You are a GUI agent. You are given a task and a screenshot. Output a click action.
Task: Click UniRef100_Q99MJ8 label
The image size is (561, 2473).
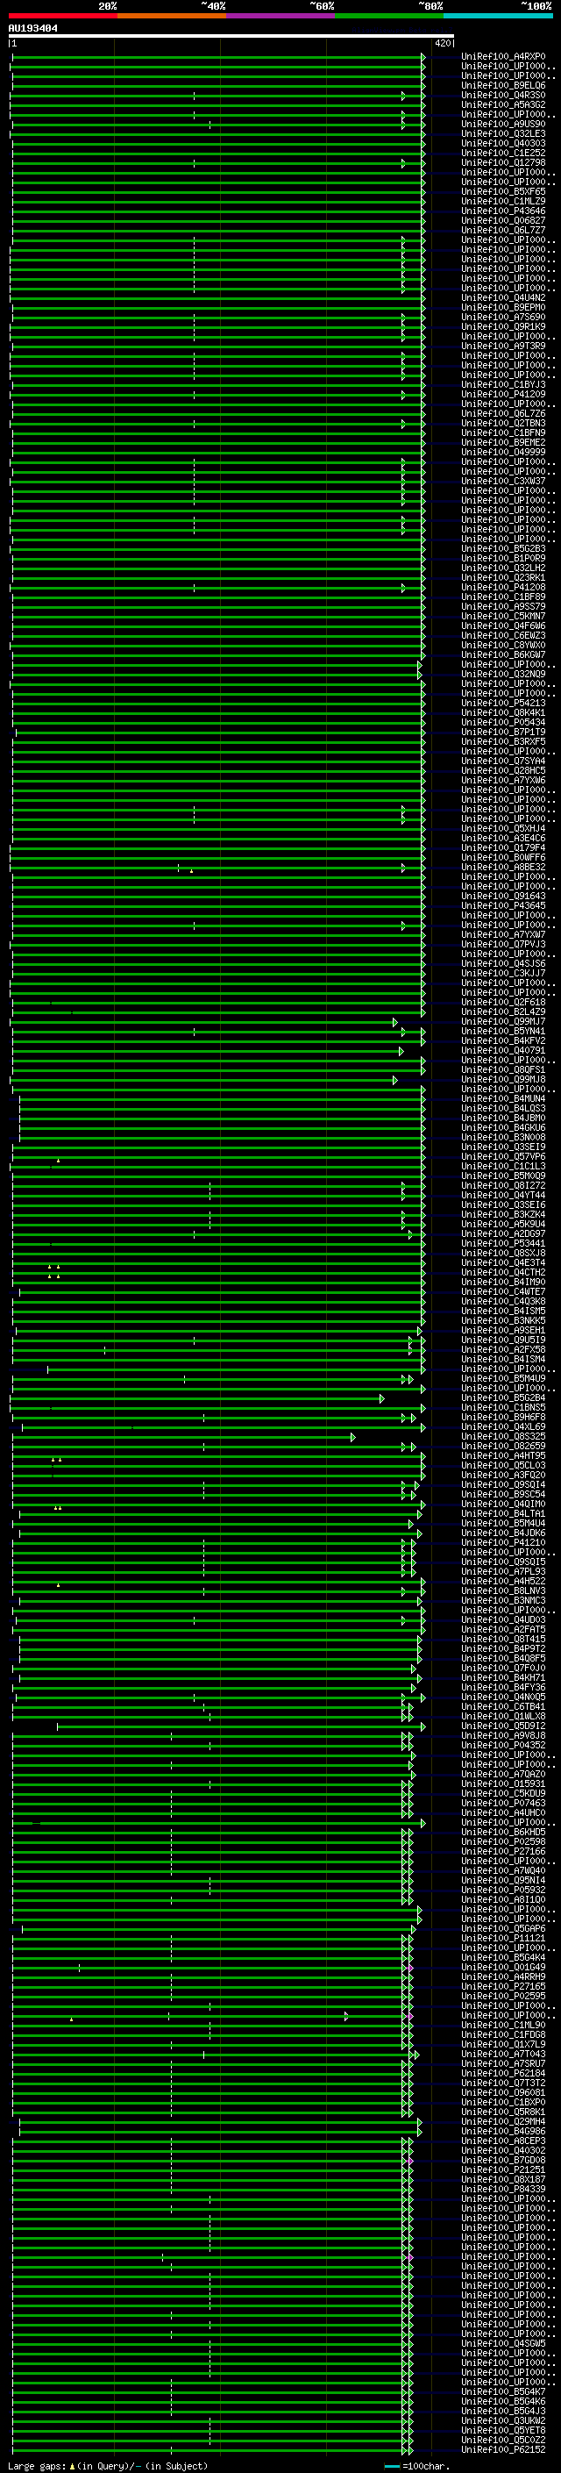click(x=503, y=1079)
